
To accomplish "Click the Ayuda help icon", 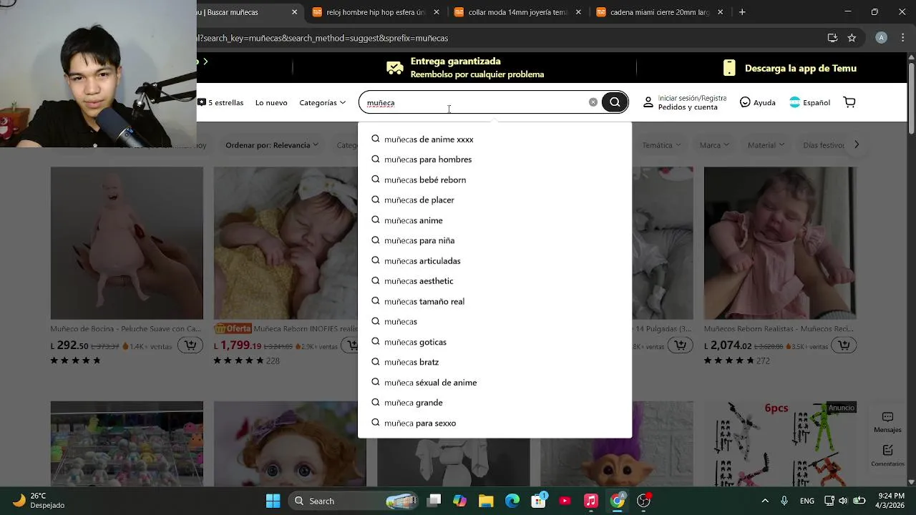I will (745, 102).
